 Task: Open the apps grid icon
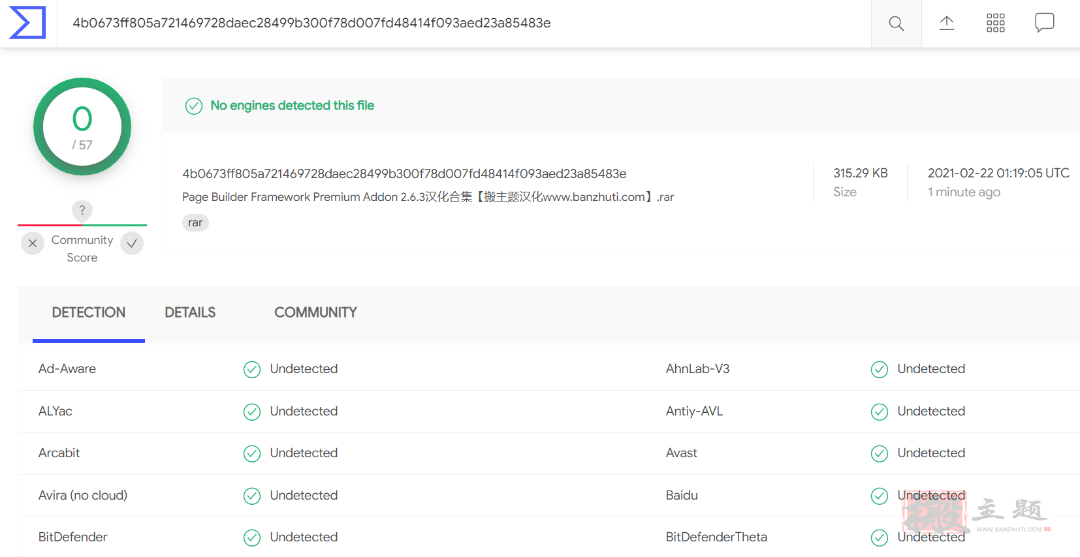pyautogui.click(x=996, y=23)
